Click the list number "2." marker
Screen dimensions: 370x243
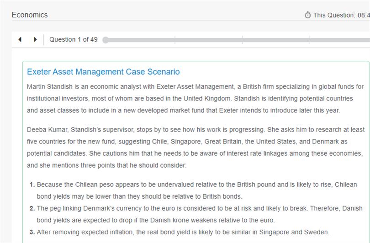click(x=32, y=208)
